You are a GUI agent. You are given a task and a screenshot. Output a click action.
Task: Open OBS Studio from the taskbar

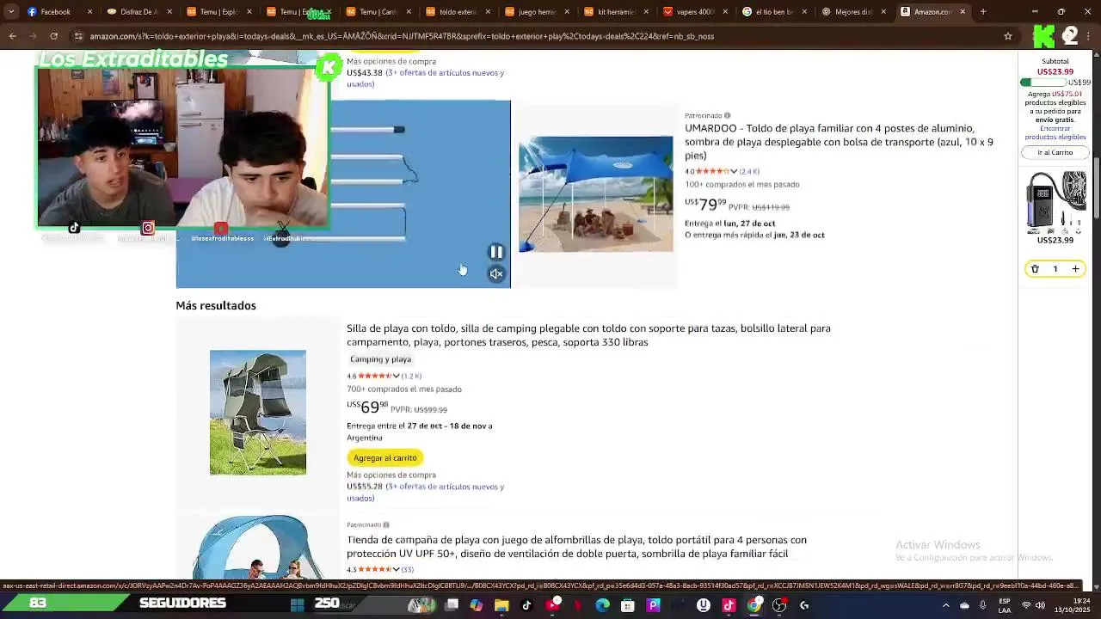point(779,605)
